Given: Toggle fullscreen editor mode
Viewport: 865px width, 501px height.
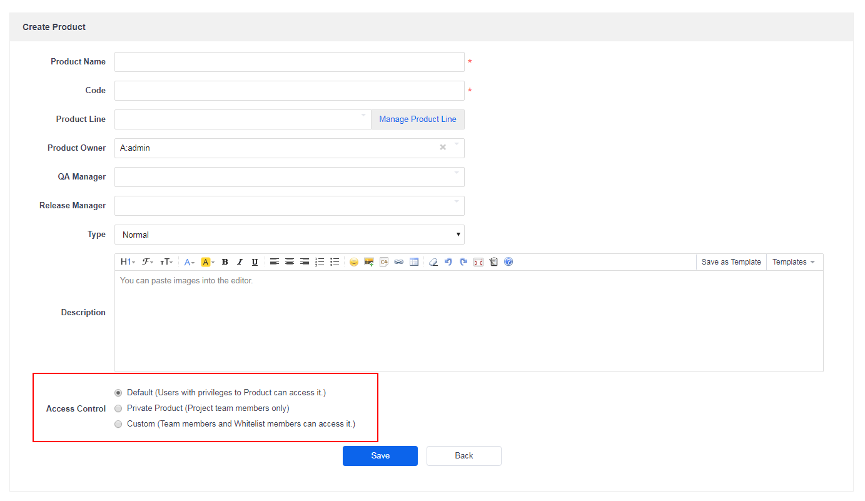Looking at the screenshot, I should [478, 262].
